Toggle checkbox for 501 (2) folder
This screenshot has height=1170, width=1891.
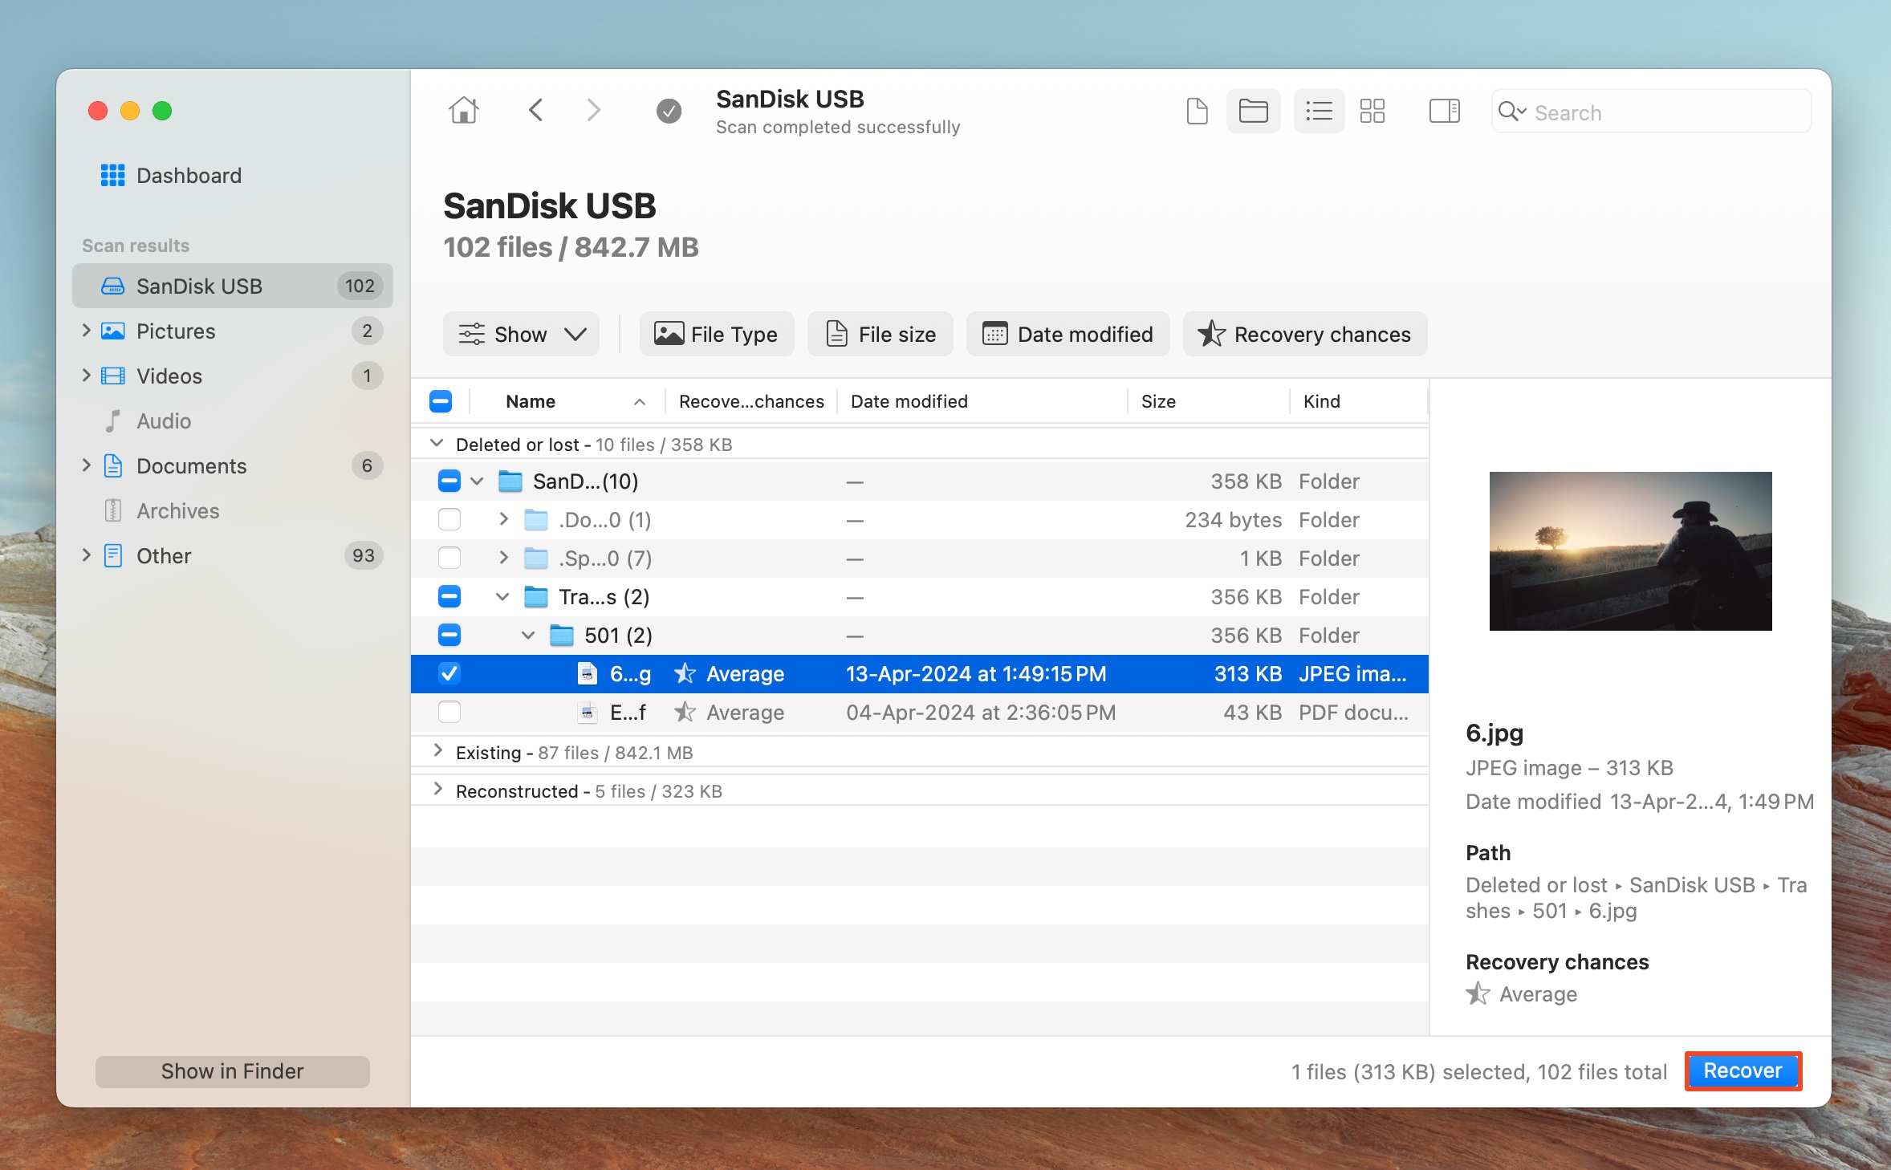click(449, 636)
